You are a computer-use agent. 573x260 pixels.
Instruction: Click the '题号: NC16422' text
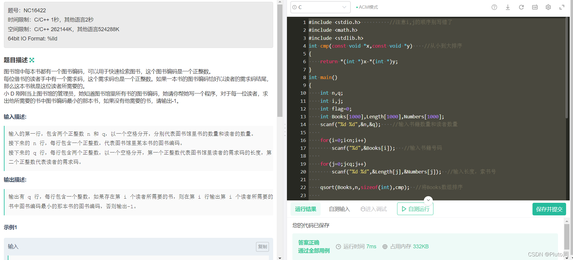[x=27, y=10]
